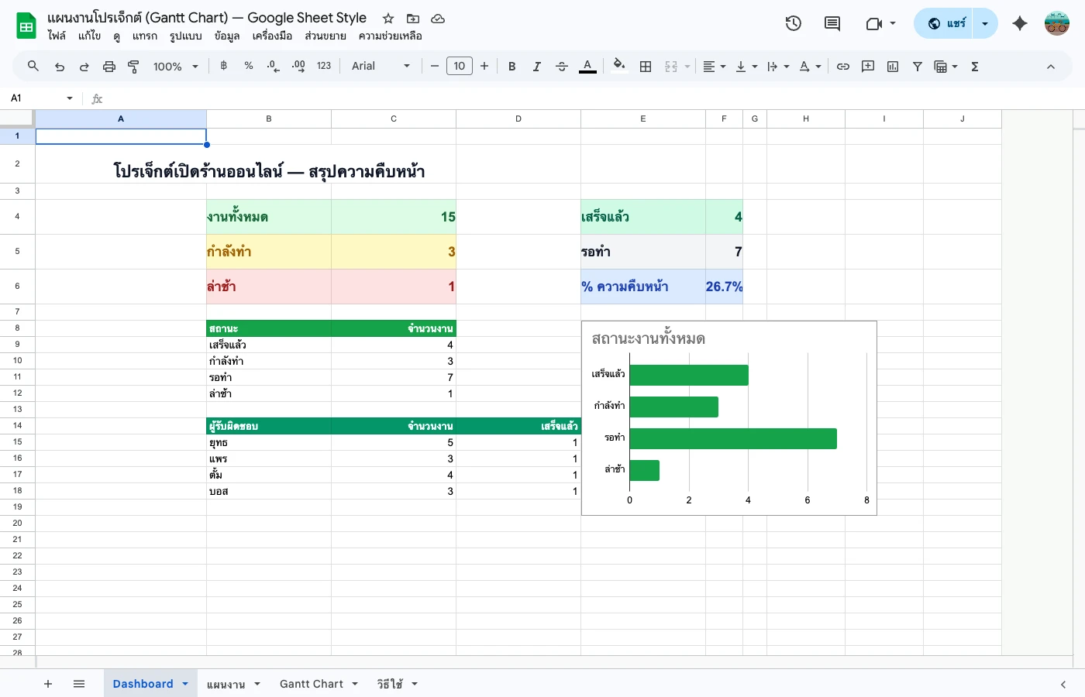Toggle strikethrough formatting
Viewport: 1085px width, 697px height.
pos(562,66)
